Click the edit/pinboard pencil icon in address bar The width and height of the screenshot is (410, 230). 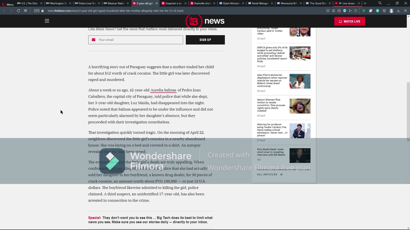pyautogui.click(x=333, y=11)
